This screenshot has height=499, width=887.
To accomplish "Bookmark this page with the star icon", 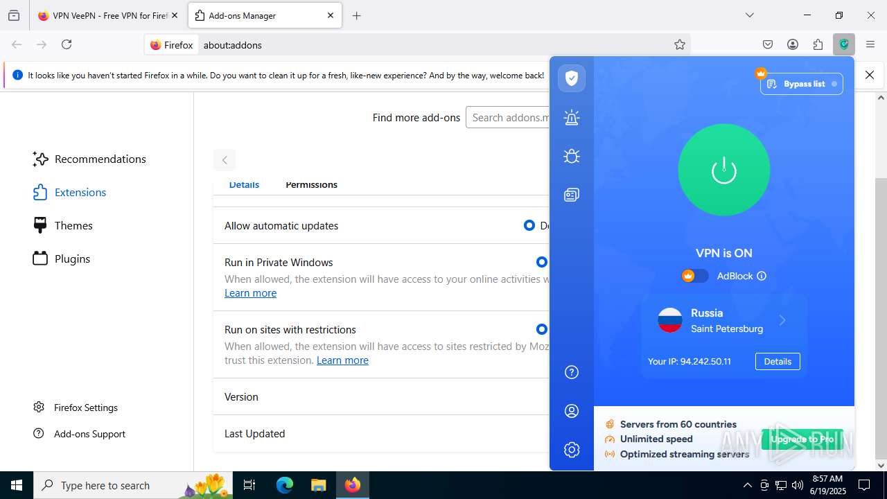I will (680, 44).
